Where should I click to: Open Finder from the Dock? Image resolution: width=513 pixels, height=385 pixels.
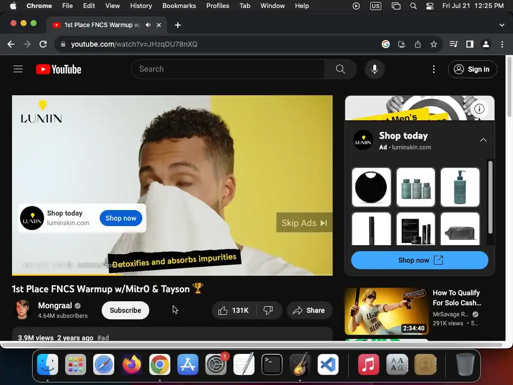click(48, 364)
